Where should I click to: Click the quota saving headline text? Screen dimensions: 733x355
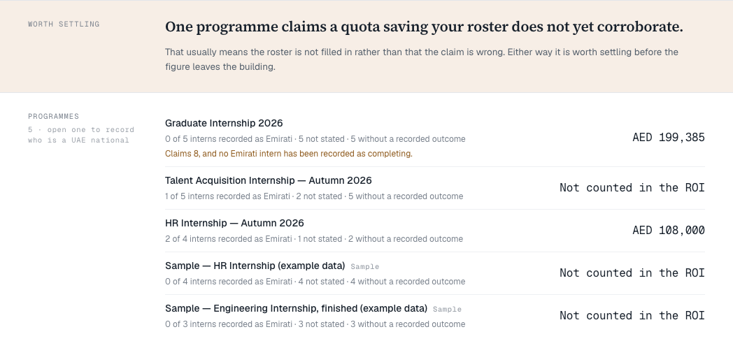424,27
